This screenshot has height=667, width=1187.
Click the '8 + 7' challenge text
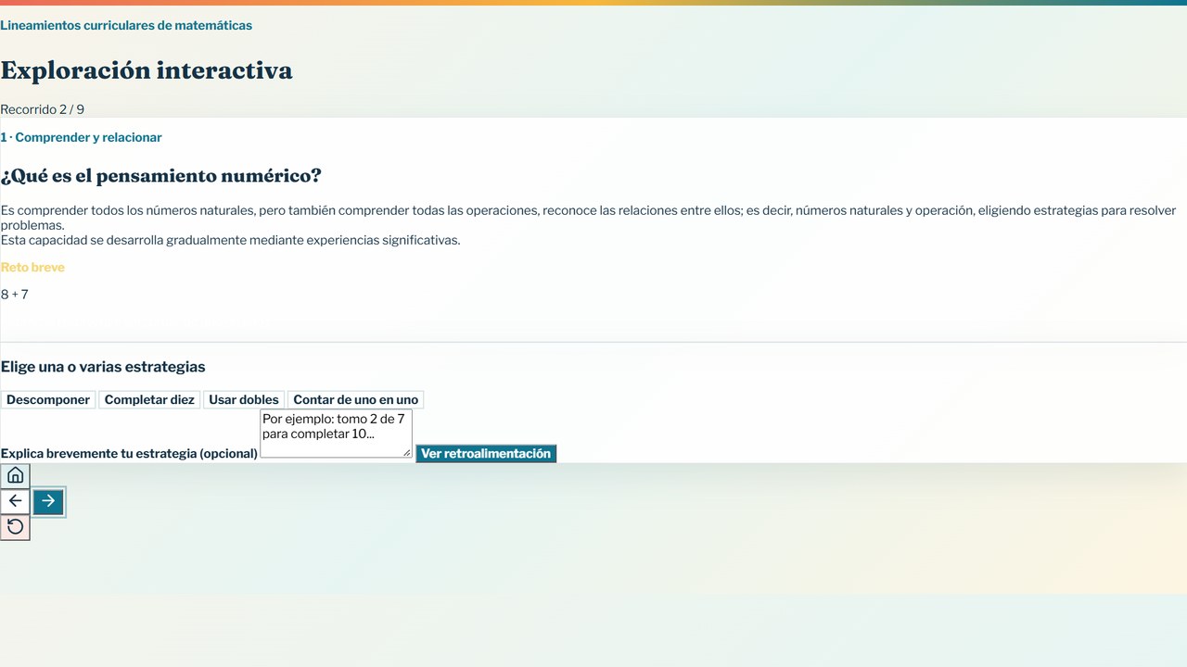(15, 295)
